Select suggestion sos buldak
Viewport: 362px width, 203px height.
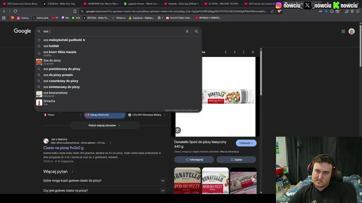[118, 46]
